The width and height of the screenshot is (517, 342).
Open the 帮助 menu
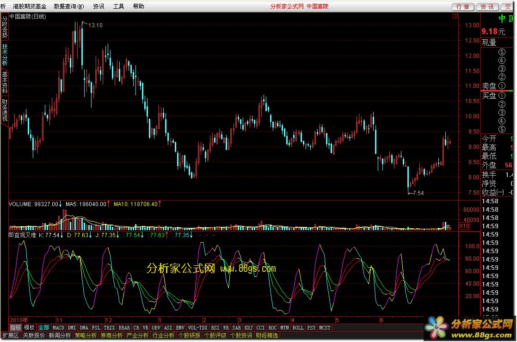point(138,6)
